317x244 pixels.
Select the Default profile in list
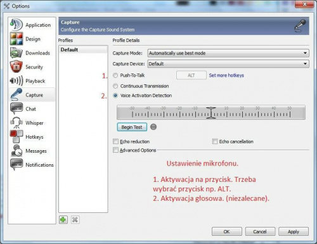(x=83, y=49)
